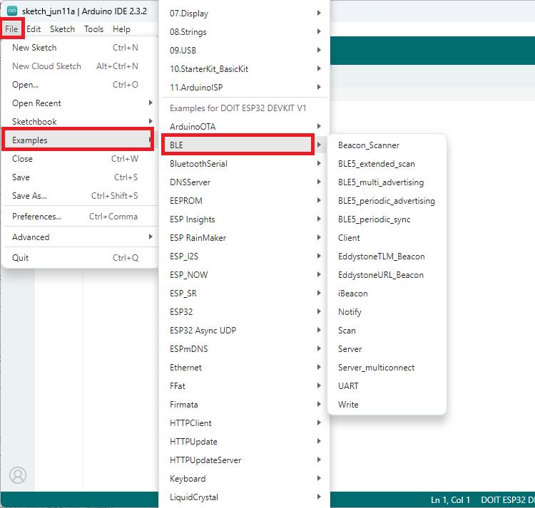Click Save in the File menu

80,177
